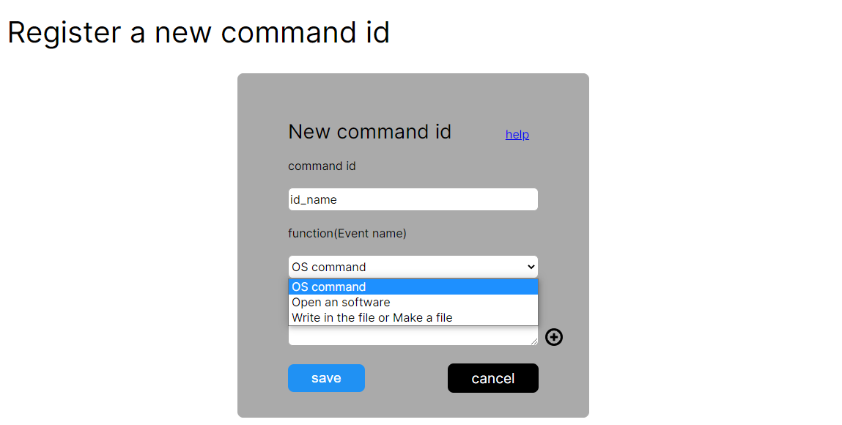Focus the command id text field
This screenshot has width=842, height=425.
(x=413, y=199)
